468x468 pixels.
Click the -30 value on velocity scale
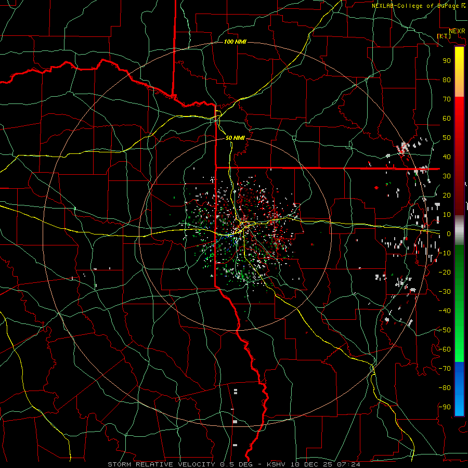(x=445, y=292)
